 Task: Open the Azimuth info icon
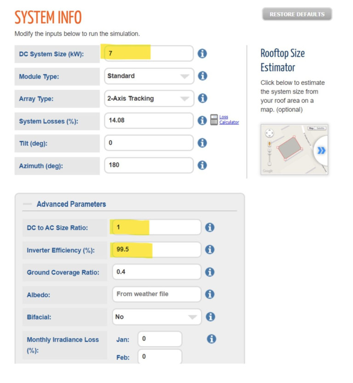click(x=202, y=165)
